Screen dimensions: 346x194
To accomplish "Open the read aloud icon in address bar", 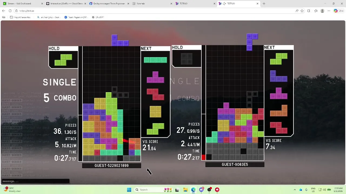I will coord(297,11).
